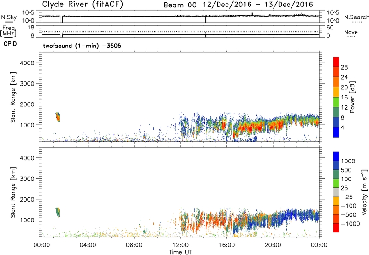Click the isolated echo patch near 01:20 in velocity panel
The height and width of the screenshot is (255, 369).
(58, 212)
